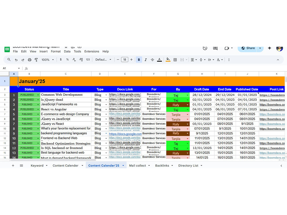287x215 pixels.
Task: Open the File menu
Action: coord(15,51)
